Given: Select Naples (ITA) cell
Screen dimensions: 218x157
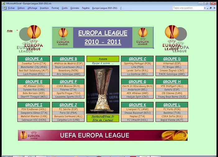Looking at the screenshot, I should tap(137, 116).
